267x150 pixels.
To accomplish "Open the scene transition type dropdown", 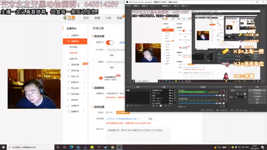I will pyautogui.click(x=238, y=90).
